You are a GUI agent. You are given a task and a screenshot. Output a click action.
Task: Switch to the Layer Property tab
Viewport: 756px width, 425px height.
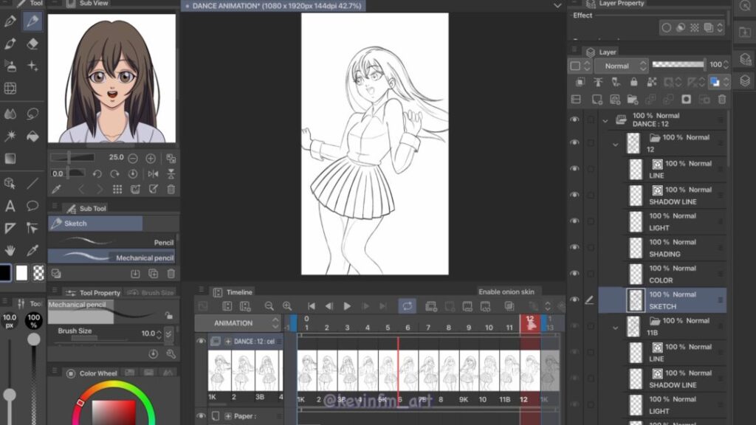(615, 4)
